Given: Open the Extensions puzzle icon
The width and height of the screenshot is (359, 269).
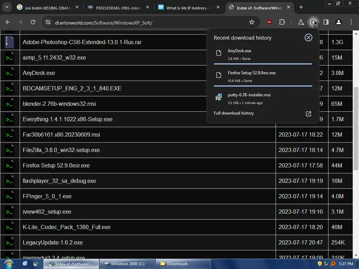Looking at the screenshot, I should coord(282,22).
